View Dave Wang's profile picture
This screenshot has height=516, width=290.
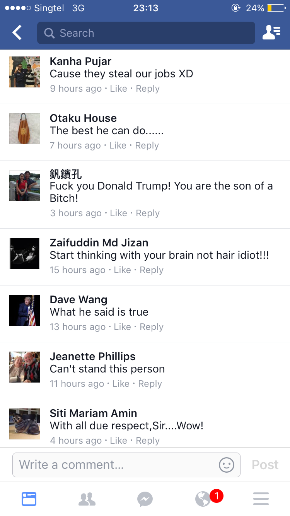pyautogui.click(x=25, y=310)
